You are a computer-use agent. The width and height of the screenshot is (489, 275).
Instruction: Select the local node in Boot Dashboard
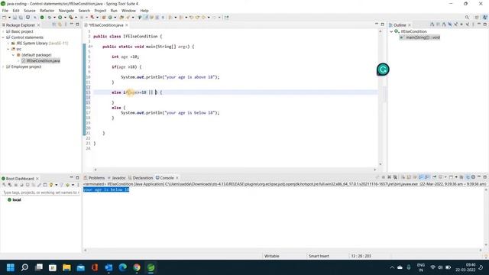pos(15,200)
